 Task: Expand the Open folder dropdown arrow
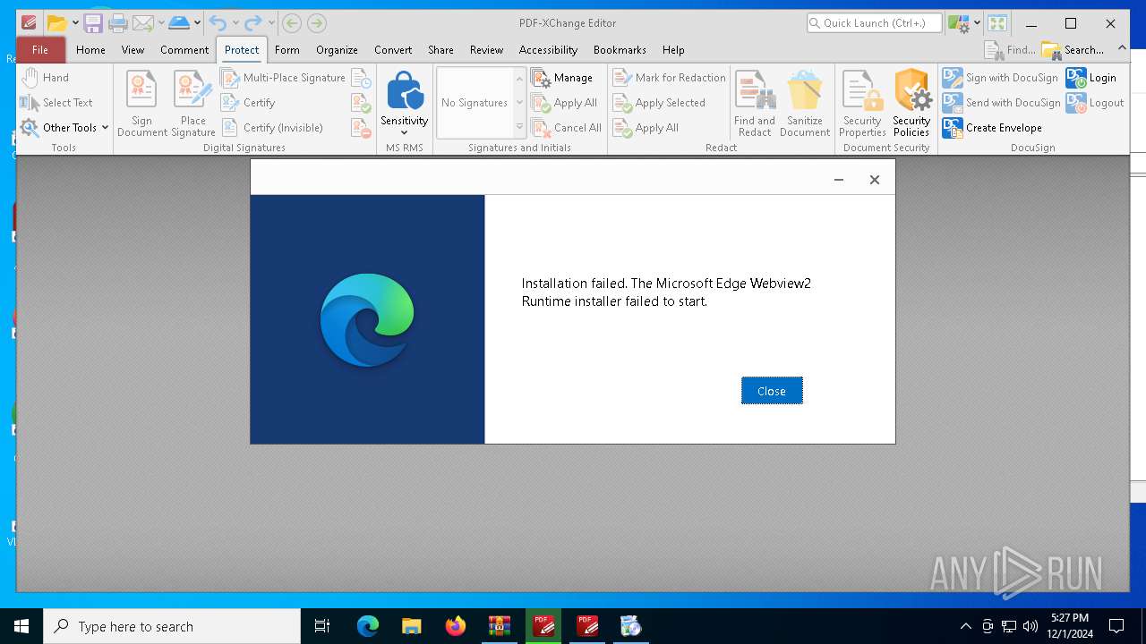(x=75, y=23)
